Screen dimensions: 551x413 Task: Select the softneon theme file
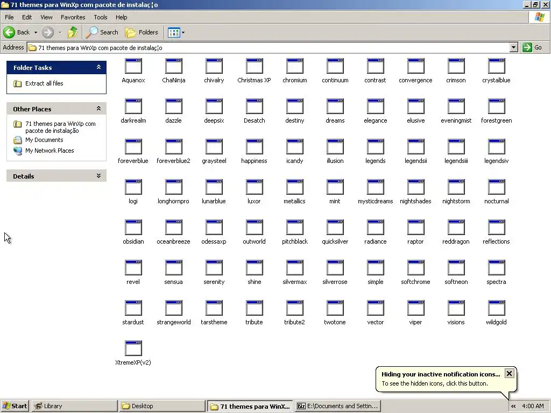pos(456,273)
